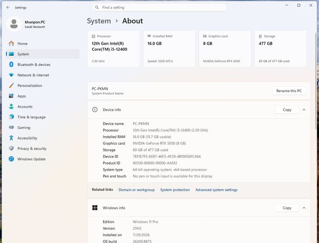Click the System monitor icon in sidebar
The width and height of the screenshot is (319, 243).
(11, 54)
